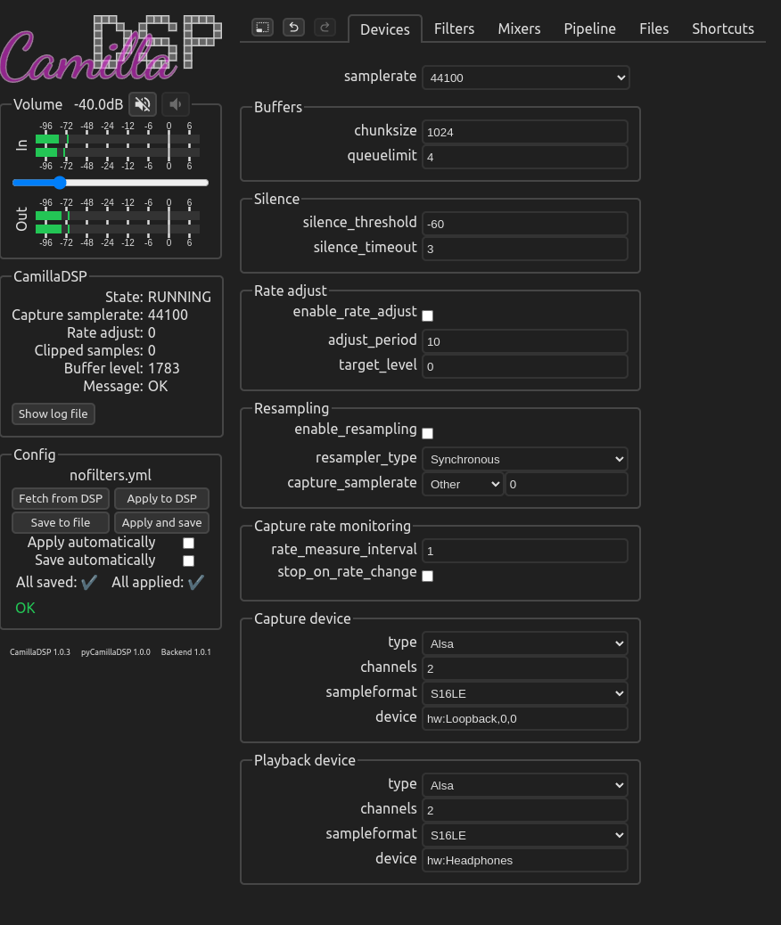The width and height of the screenshot is (781, 925).
Task: Click the CamillaDSP logo
Action: (111, 48)
